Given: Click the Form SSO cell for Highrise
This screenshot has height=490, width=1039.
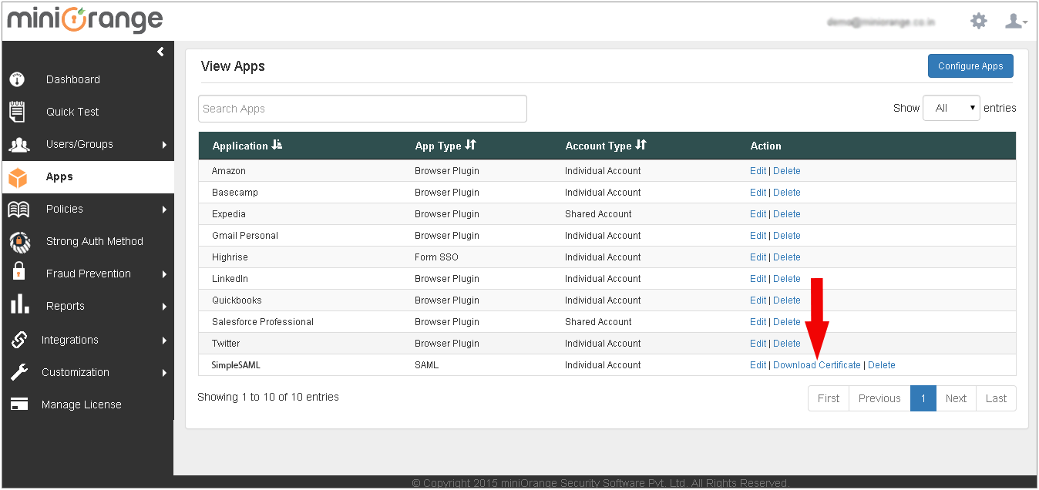Looking at the screenshot, I should pos(436,257).
